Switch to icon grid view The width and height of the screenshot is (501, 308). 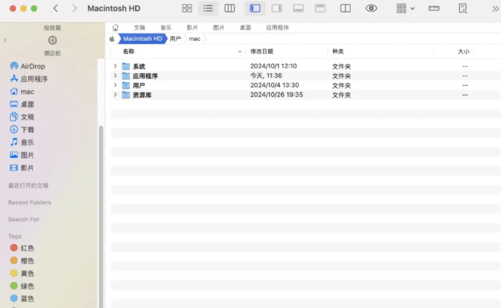[187, 8]
